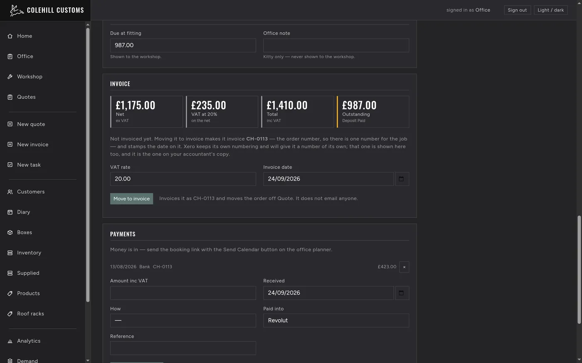Image resolution: width=582 pixels, height=363 pixels.
Task: Click the Workshop wrench icon
Action: (x=10, y=77)
